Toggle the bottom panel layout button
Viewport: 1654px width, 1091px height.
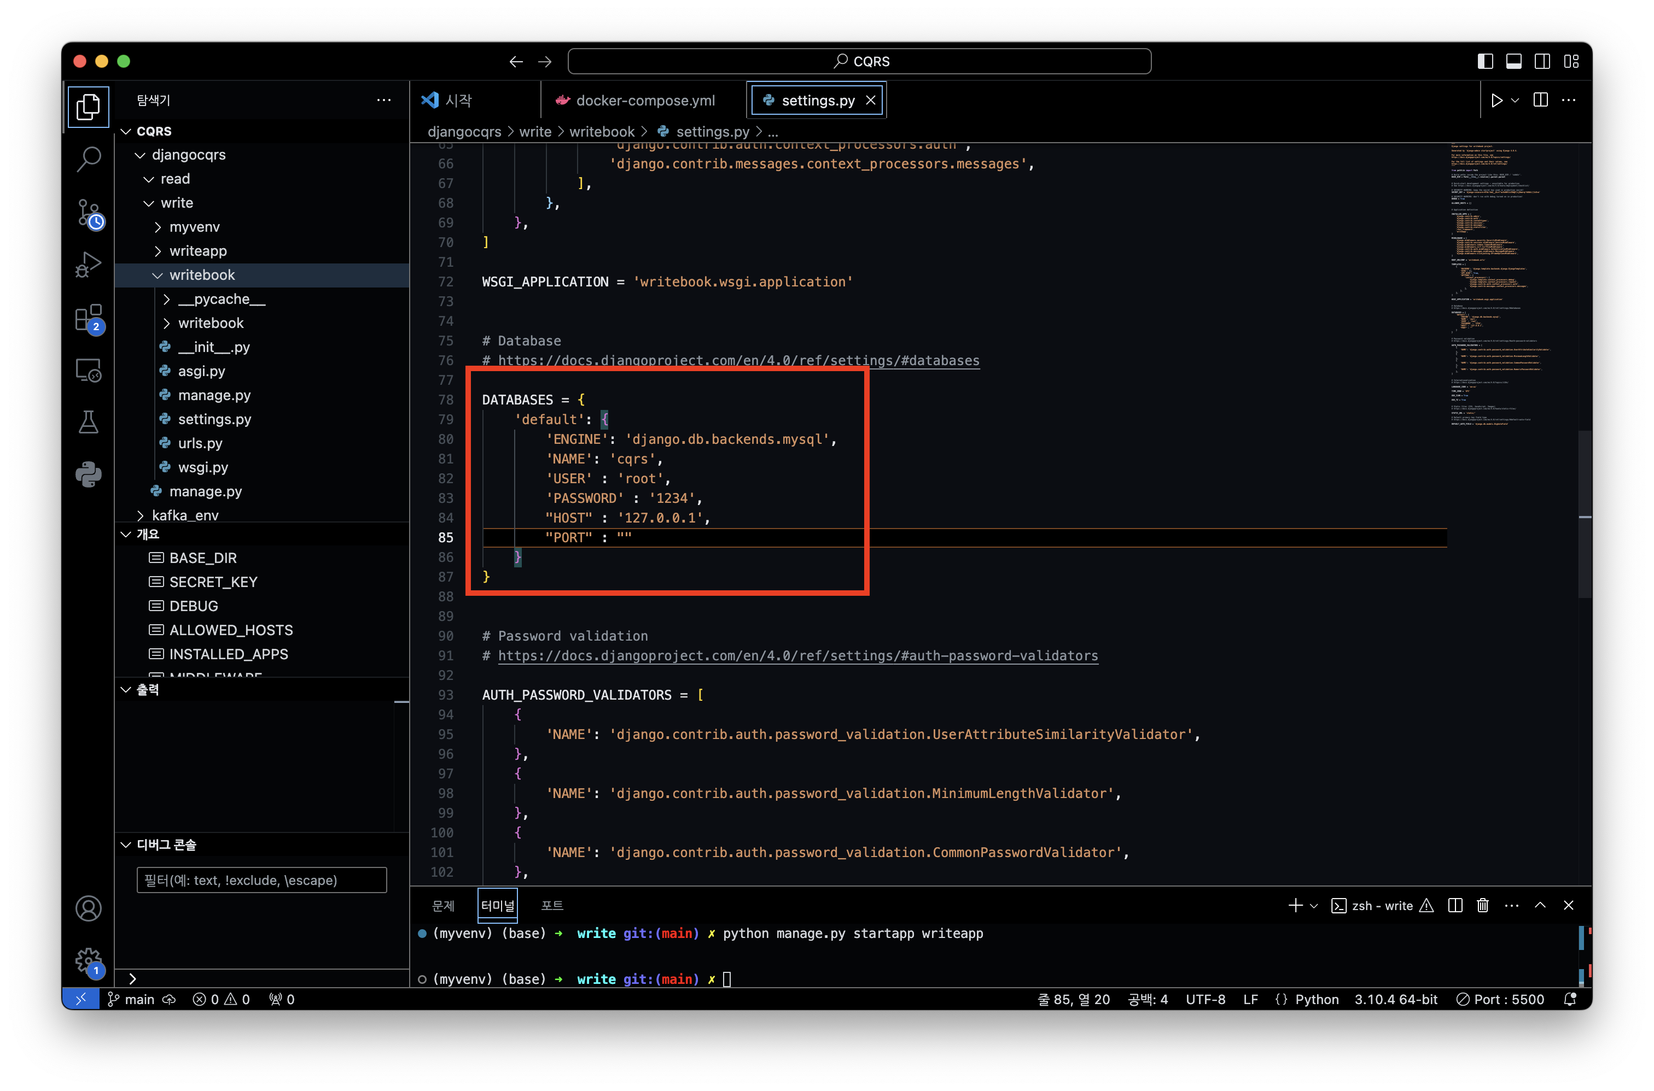pos(1513,61)
